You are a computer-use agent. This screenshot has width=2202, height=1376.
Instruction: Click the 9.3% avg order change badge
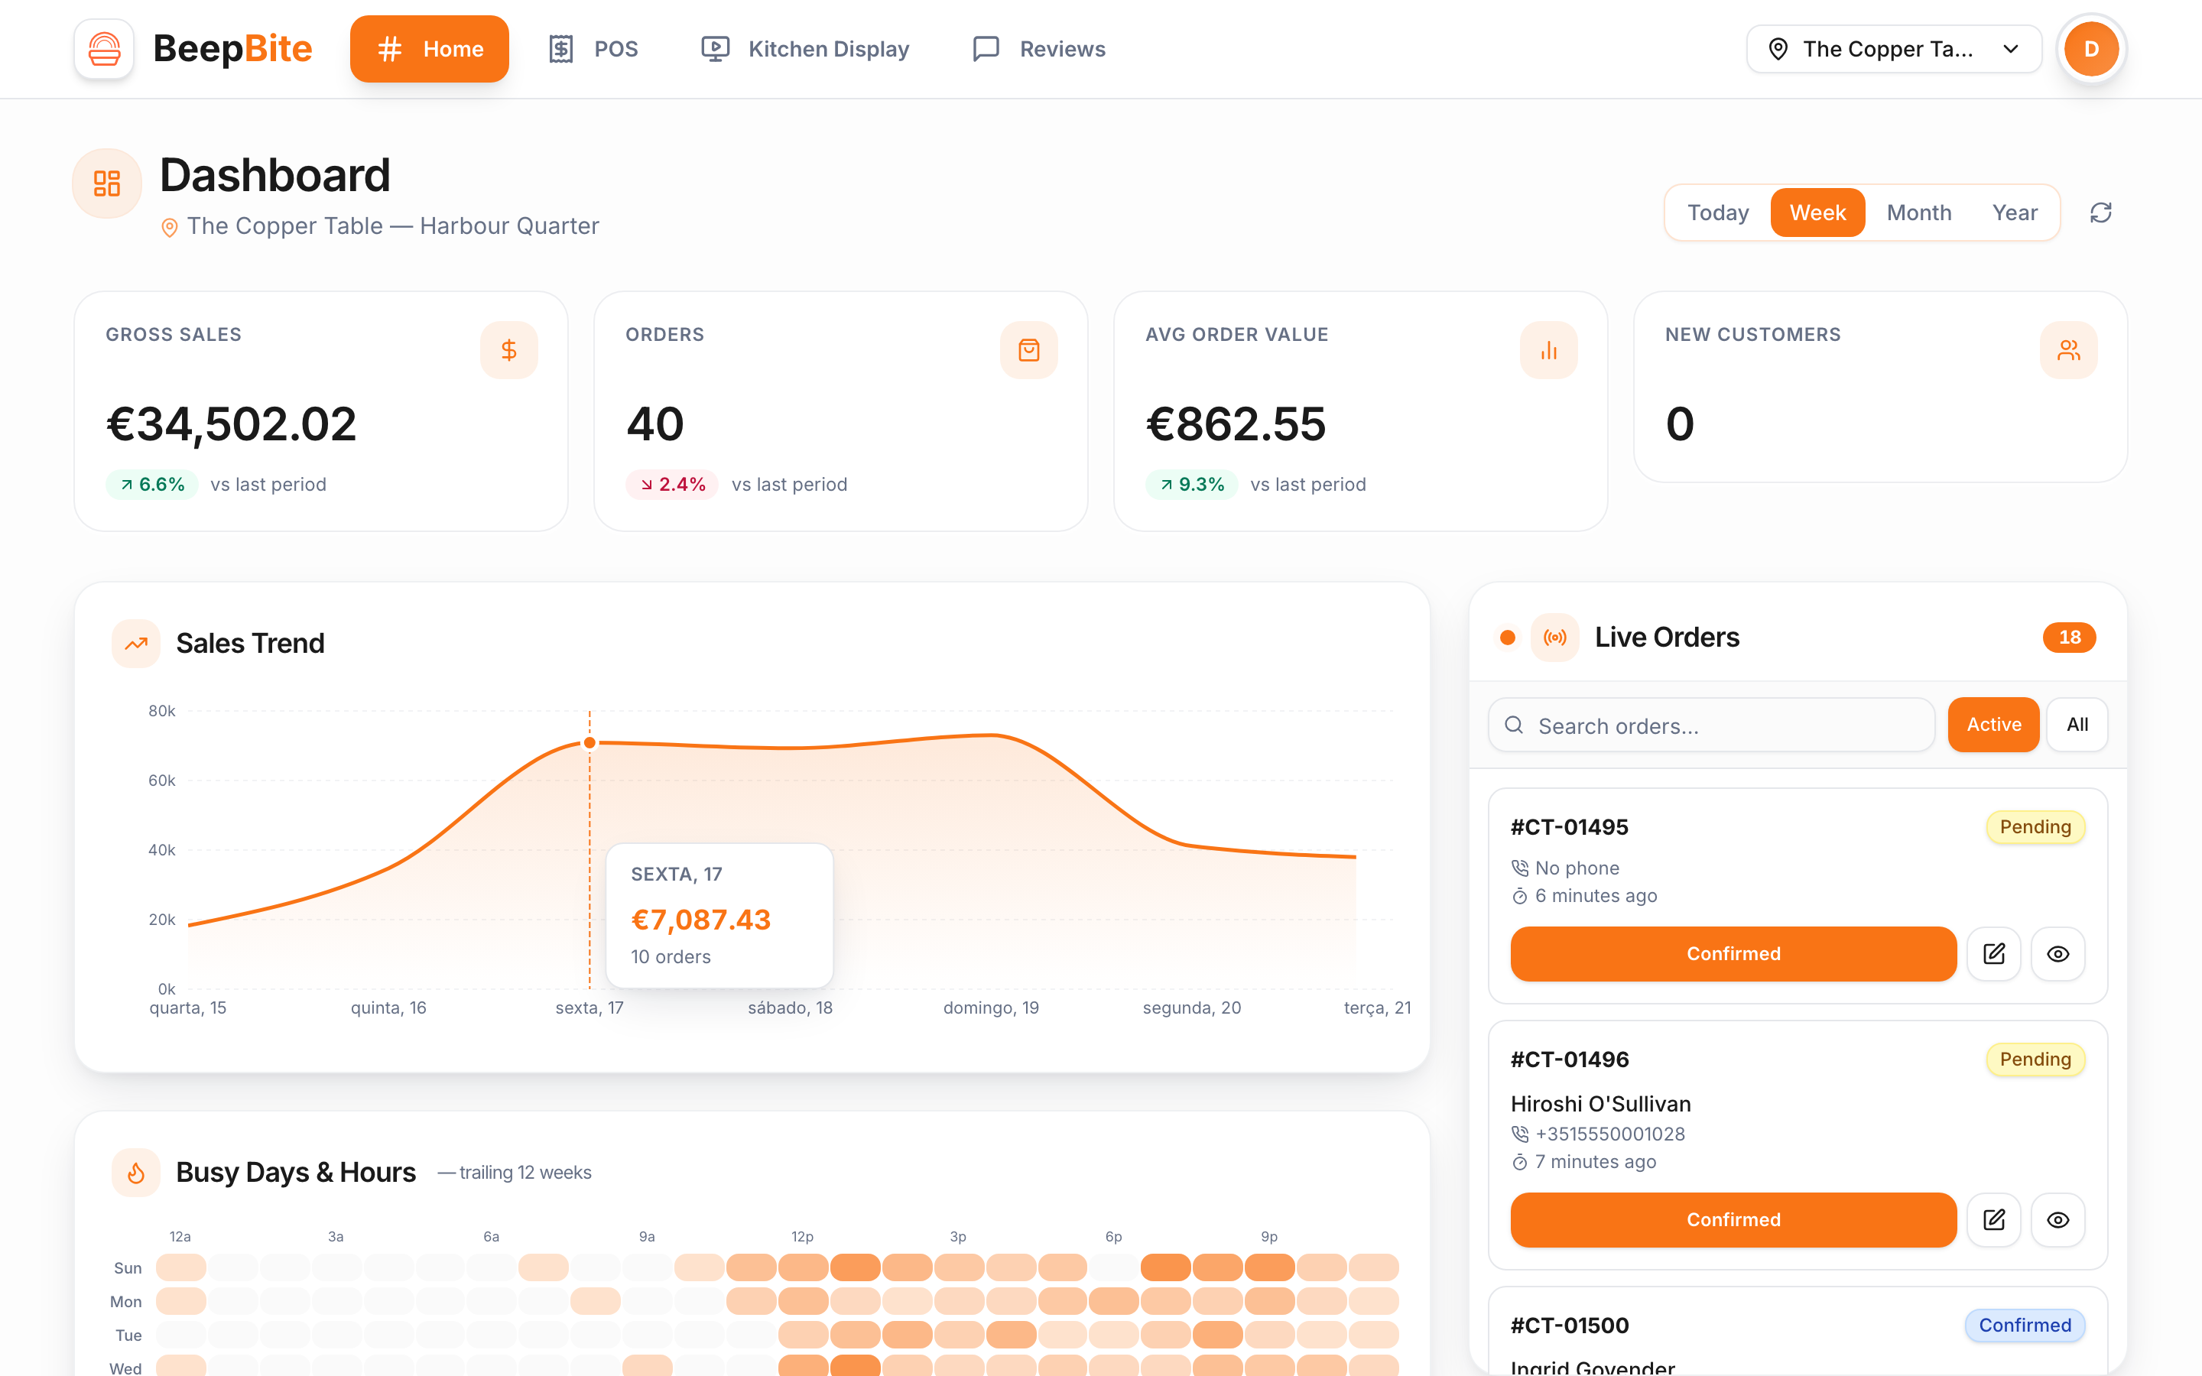[1191, 484]
